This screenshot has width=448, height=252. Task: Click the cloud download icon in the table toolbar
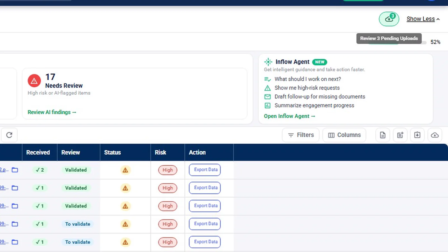435,135
